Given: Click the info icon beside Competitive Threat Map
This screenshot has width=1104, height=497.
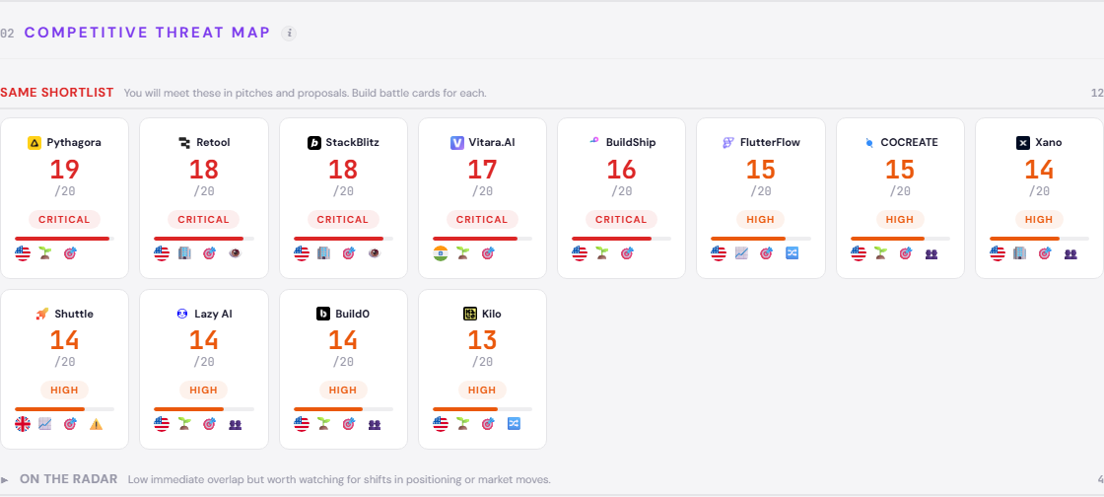Looking at the screenshot, I should tap(289, 34).
